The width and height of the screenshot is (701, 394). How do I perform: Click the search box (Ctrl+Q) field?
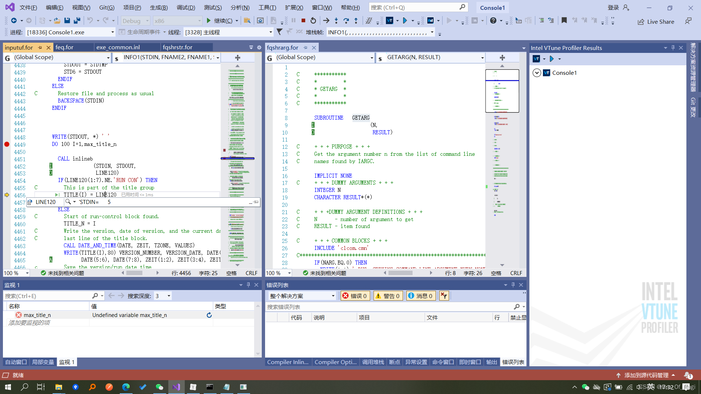(x=419, y=7)
